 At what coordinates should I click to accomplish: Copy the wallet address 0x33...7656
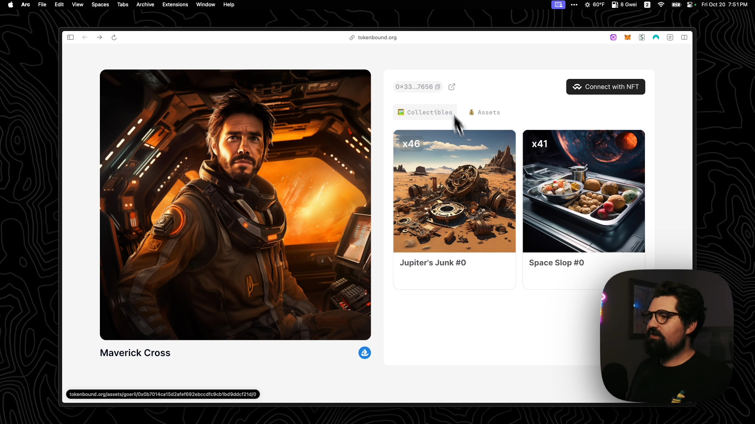tap(438, 86)
